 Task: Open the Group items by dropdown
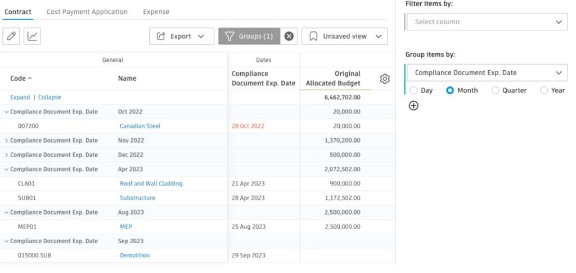487,72
